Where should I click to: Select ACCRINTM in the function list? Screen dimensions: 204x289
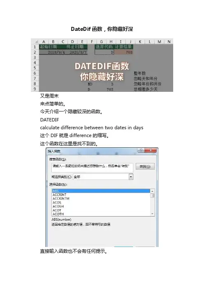101,199
